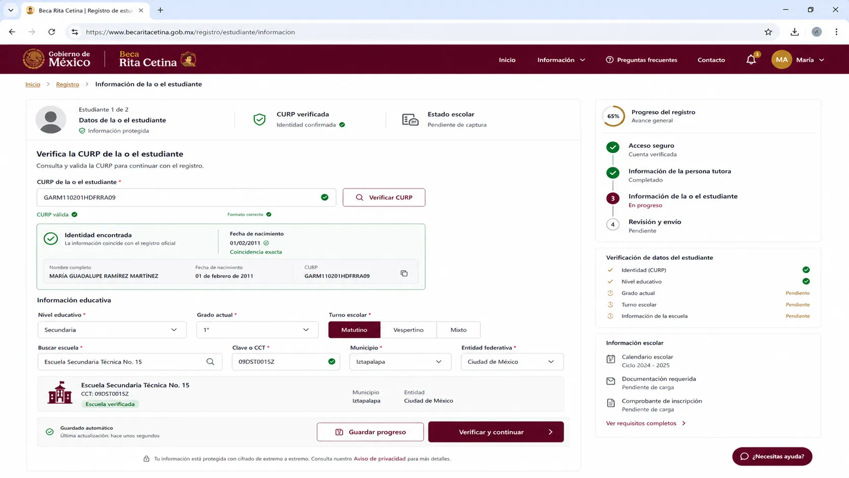Open the browser tab search chevron
This screenshot has height=478, width=849.
11,10
